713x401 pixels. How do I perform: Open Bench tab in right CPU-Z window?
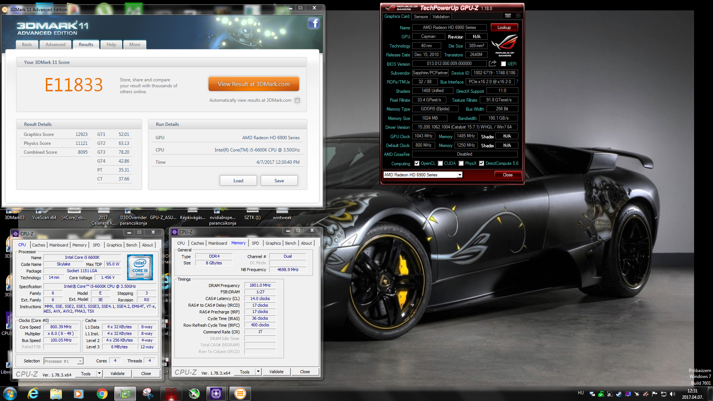click(x=291, y=243)
